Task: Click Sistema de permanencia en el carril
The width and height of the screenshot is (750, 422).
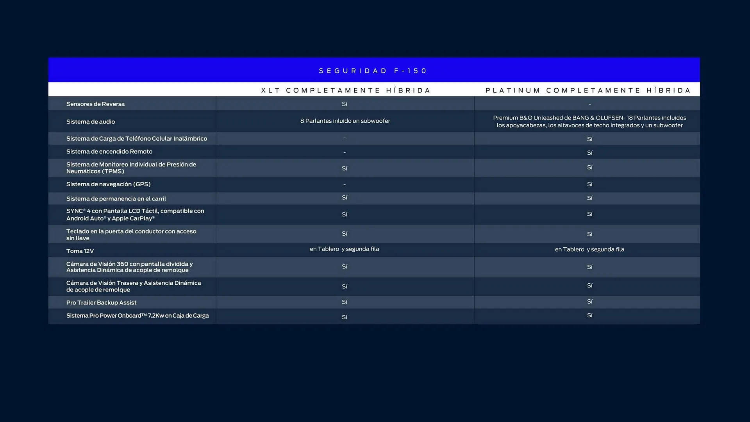Action: coord(116,198)
